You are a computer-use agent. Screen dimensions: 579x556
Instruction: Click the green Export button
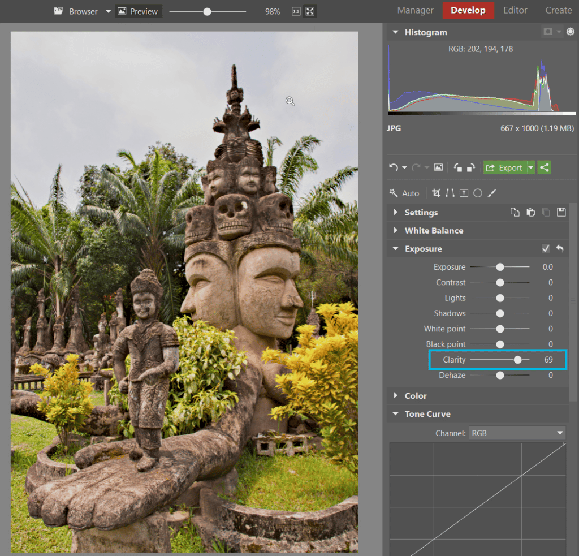[505, 167]
